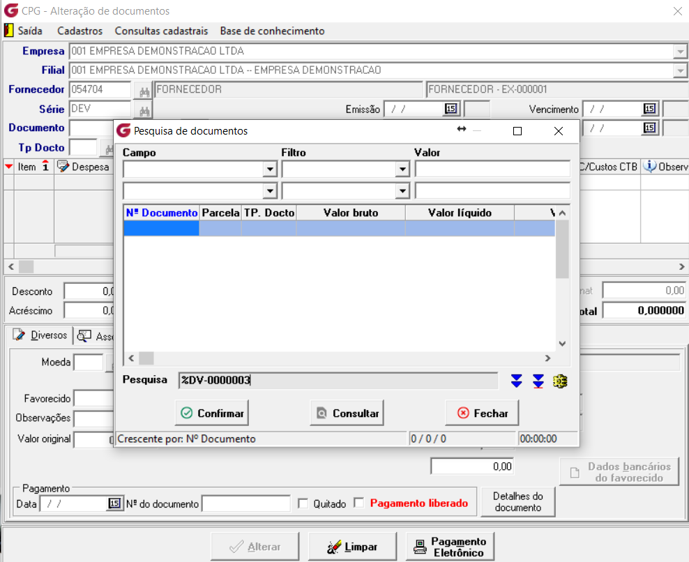Open the second Campo dropdown
Screen dimensions: 689x562
click(x=270, y=190)
